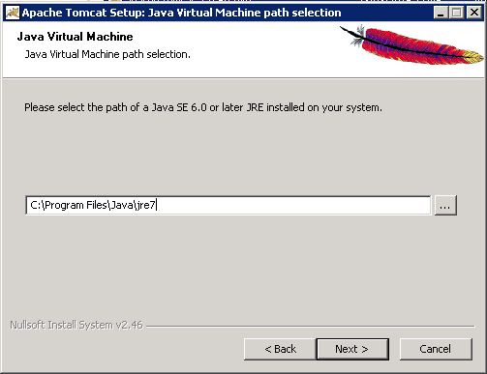The width and height of the screenshot is (487, 374).
Task: Click into the JRE path text field
Action: pos(228,205)
